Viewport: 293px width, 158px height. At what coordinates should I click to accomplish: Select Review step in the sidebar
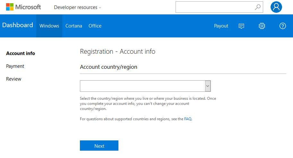(14, 79)
